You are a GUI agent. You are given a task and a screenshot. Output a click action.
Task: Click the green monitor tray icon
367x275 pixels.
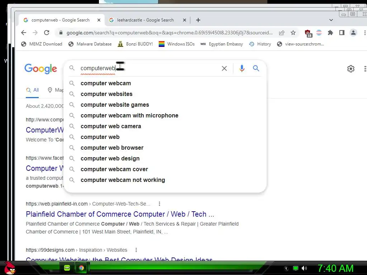click(x=296, y=268)
